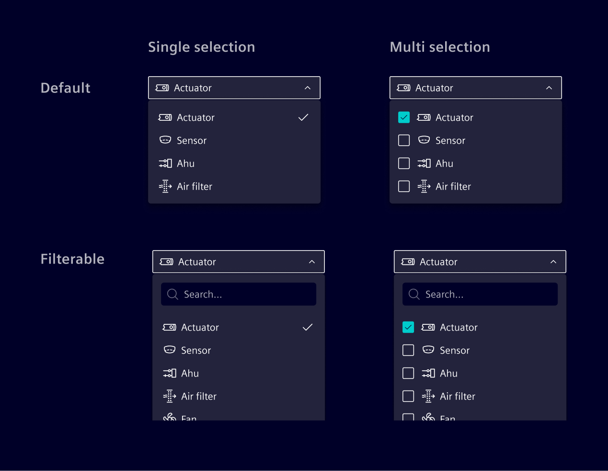
Task: Select the Sensor icon in the filterable multi list
Action: (x=428, y=350)
